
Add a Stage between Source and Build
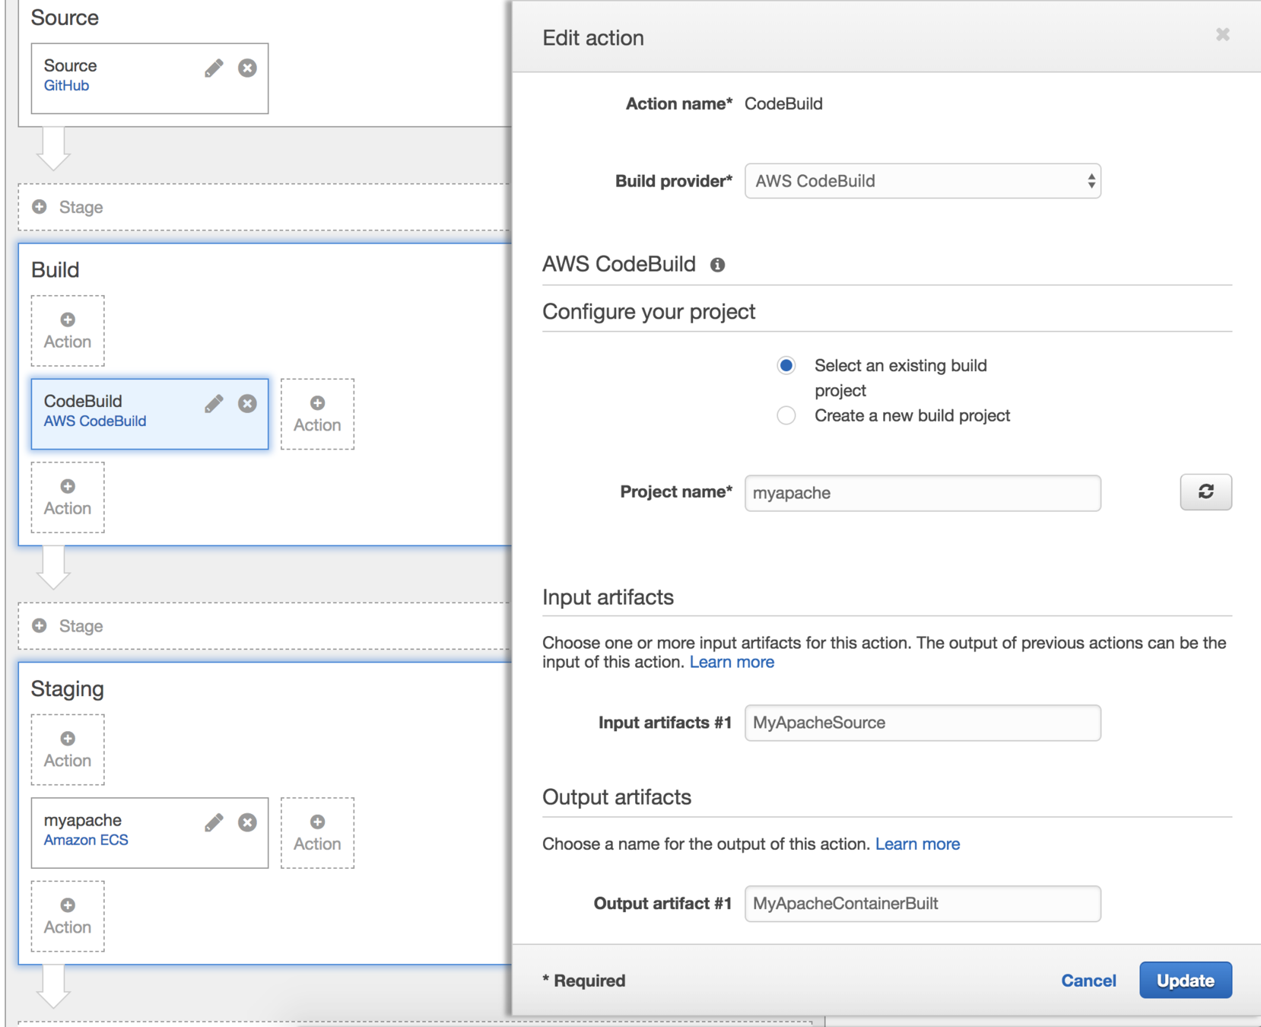(264, 207)
